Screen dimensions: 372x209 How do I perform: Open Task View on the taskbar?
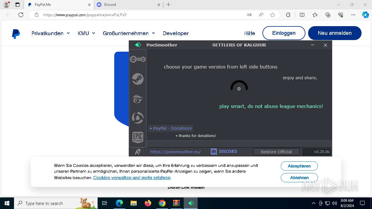[x=105, y=203]
